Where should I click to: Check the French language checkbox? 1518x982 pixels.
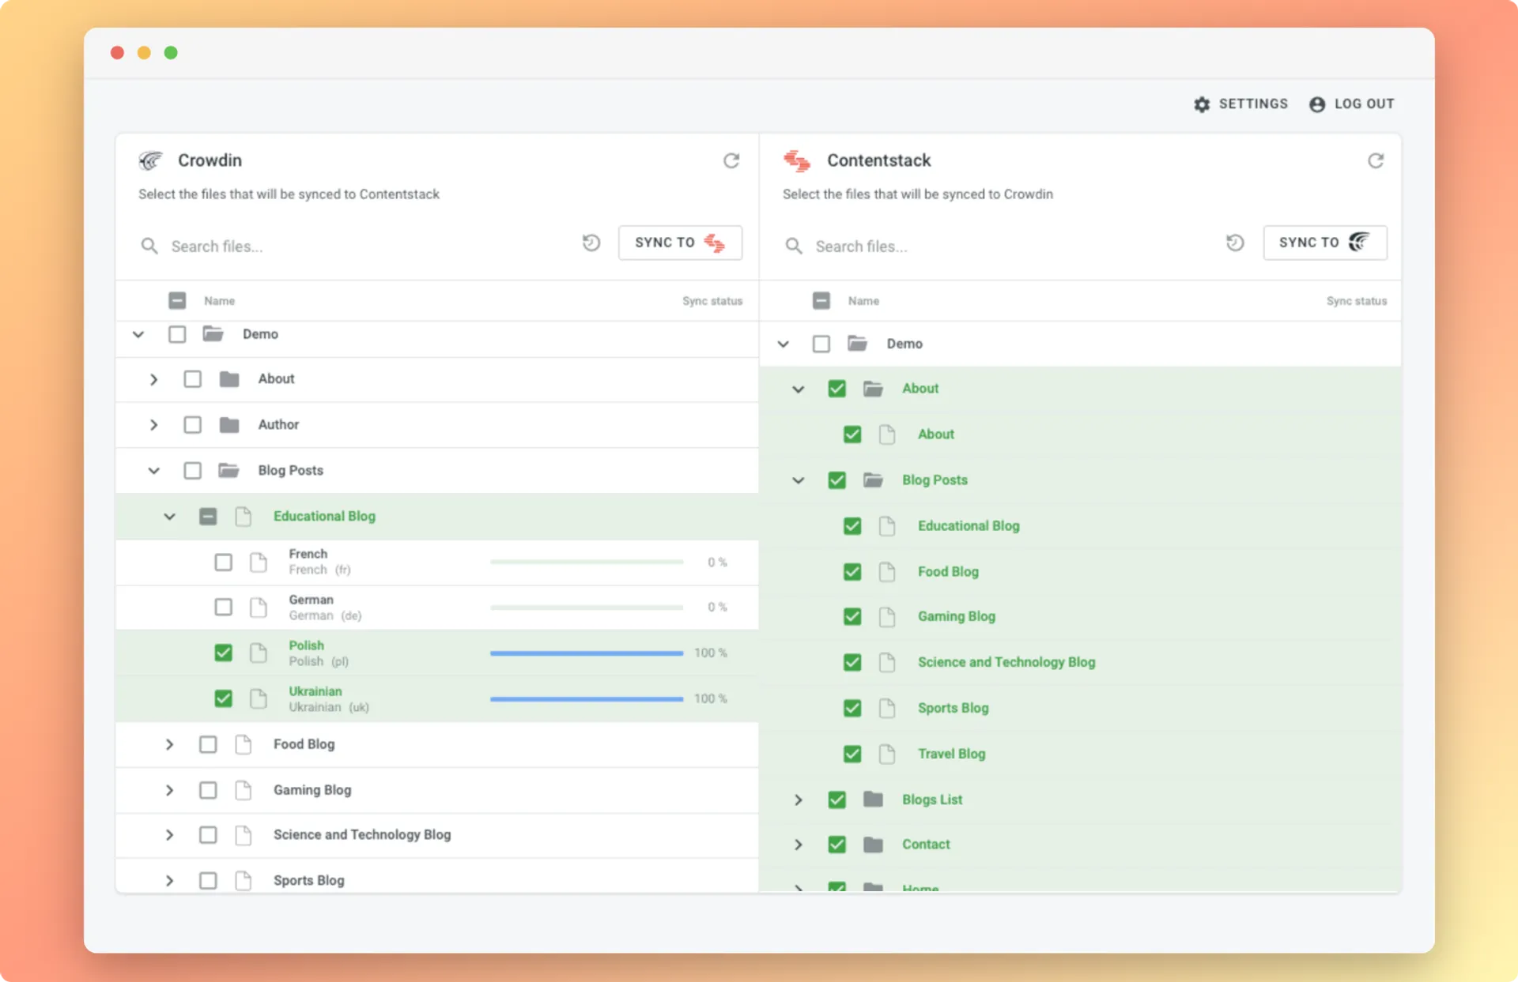coord(224,562)
